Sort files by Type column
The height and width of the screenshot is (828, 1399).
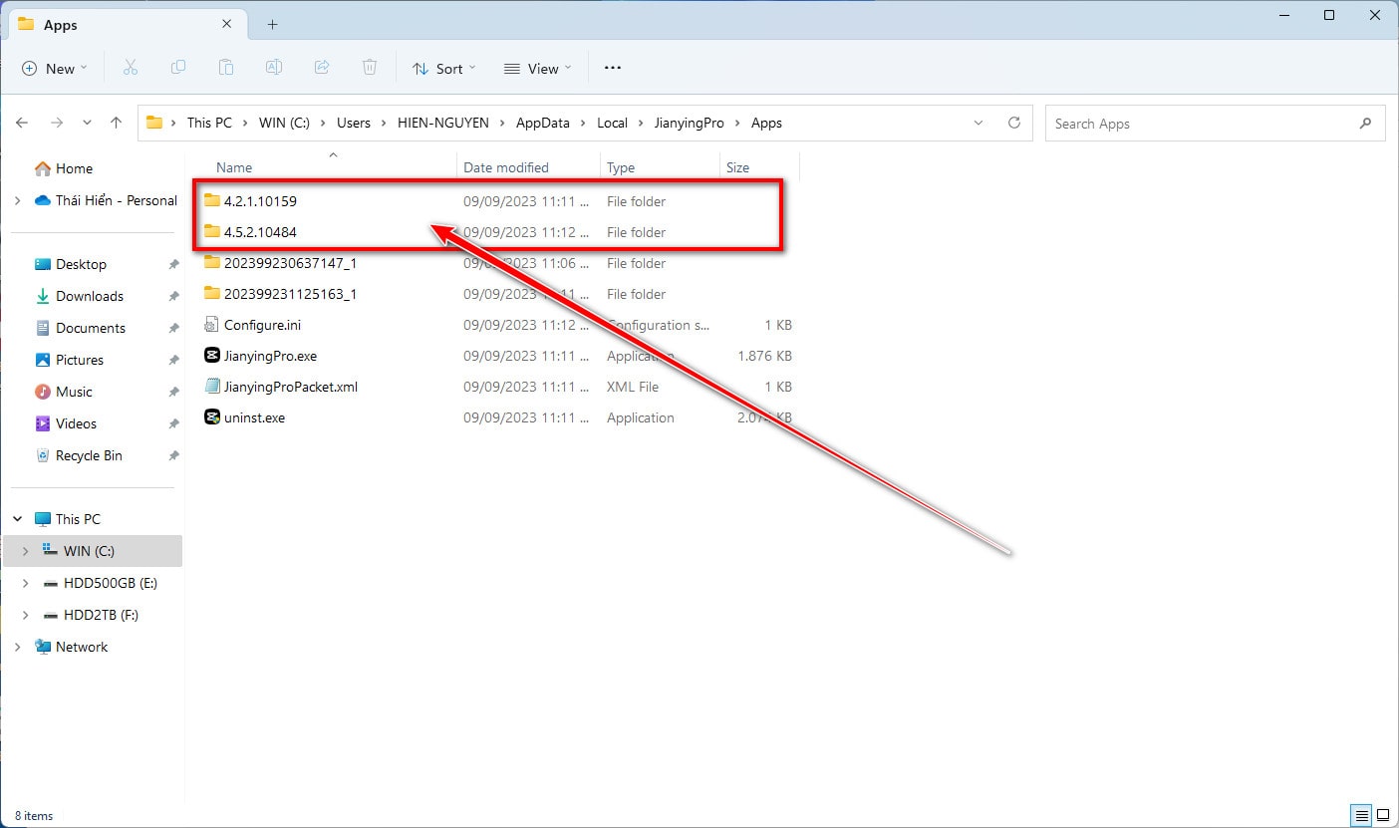coord(621,167)
